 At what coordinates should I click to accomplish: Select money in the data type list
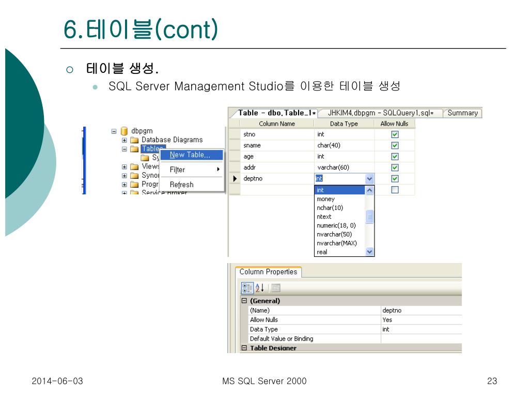tap(340, 199)
